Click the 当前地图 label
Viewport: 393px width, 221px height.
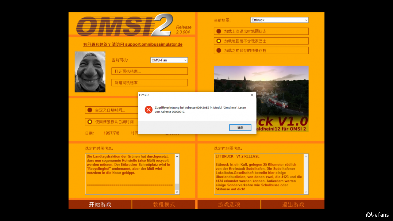click(x=222, y=20)
